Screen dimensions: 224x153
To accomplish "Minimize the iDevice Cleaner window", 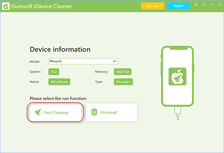I will point(212,5).
